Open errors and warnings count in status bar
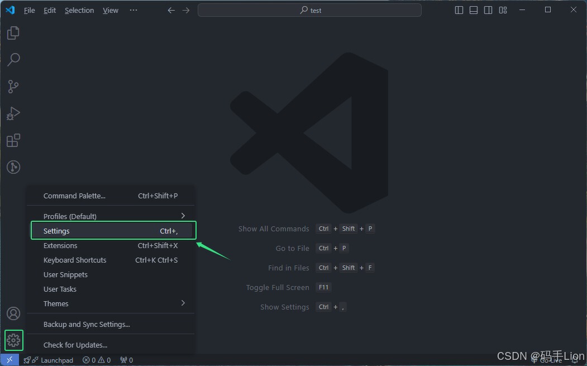587x366 pixels. coord(97,360)
